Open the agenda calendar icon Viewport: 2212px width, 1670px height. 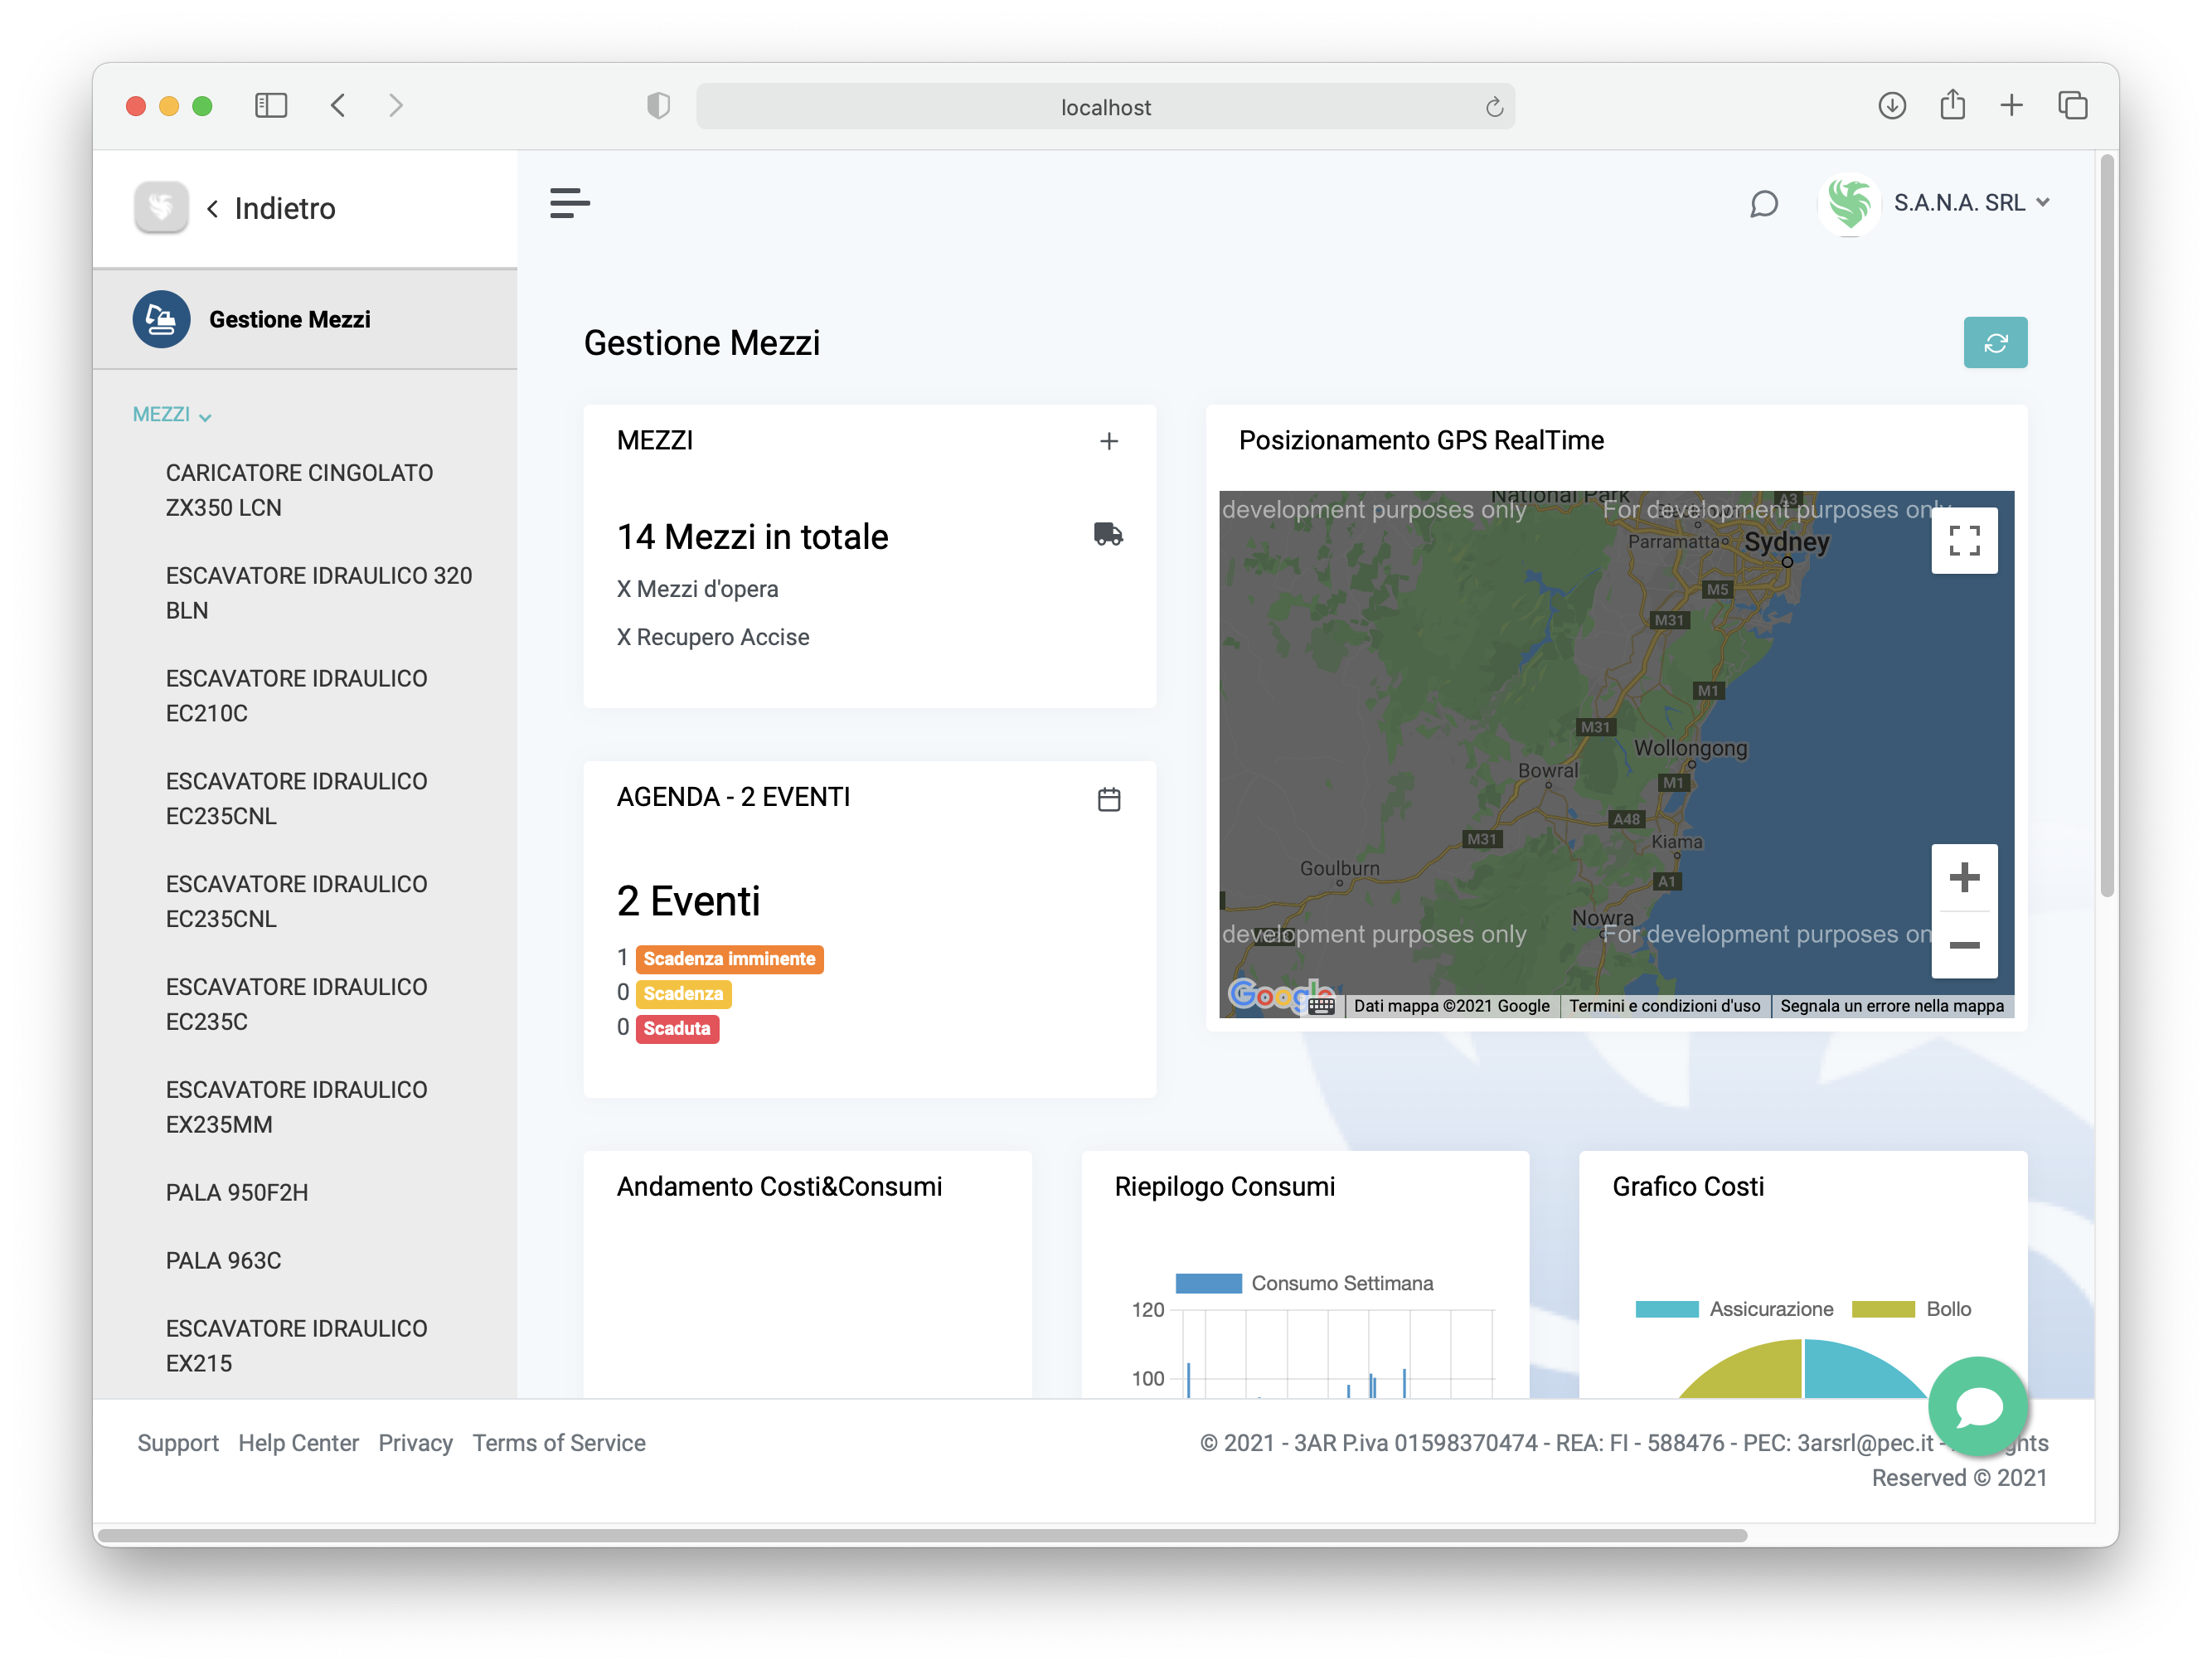point(1108,799)
